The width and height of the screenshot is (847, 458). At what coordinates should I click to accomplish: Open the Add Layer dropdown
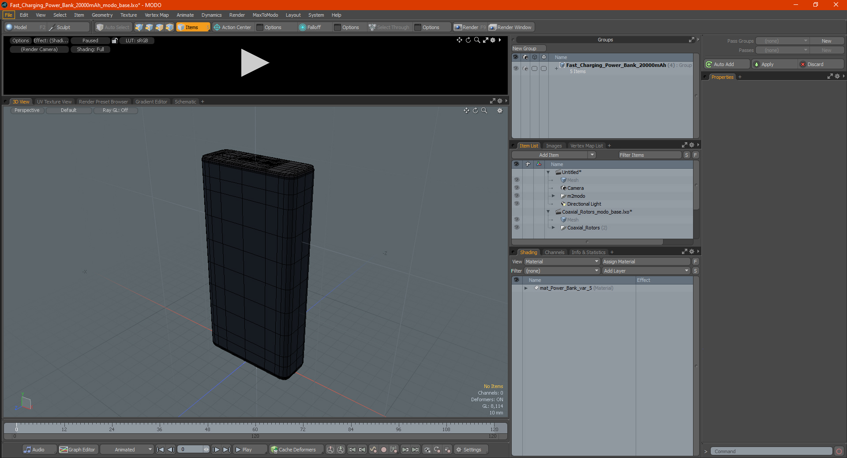pos(646,271)
